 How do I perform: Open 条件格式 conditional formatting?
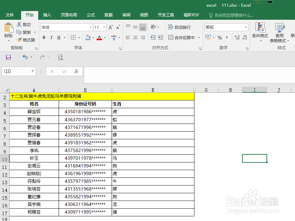coord(260,32)
